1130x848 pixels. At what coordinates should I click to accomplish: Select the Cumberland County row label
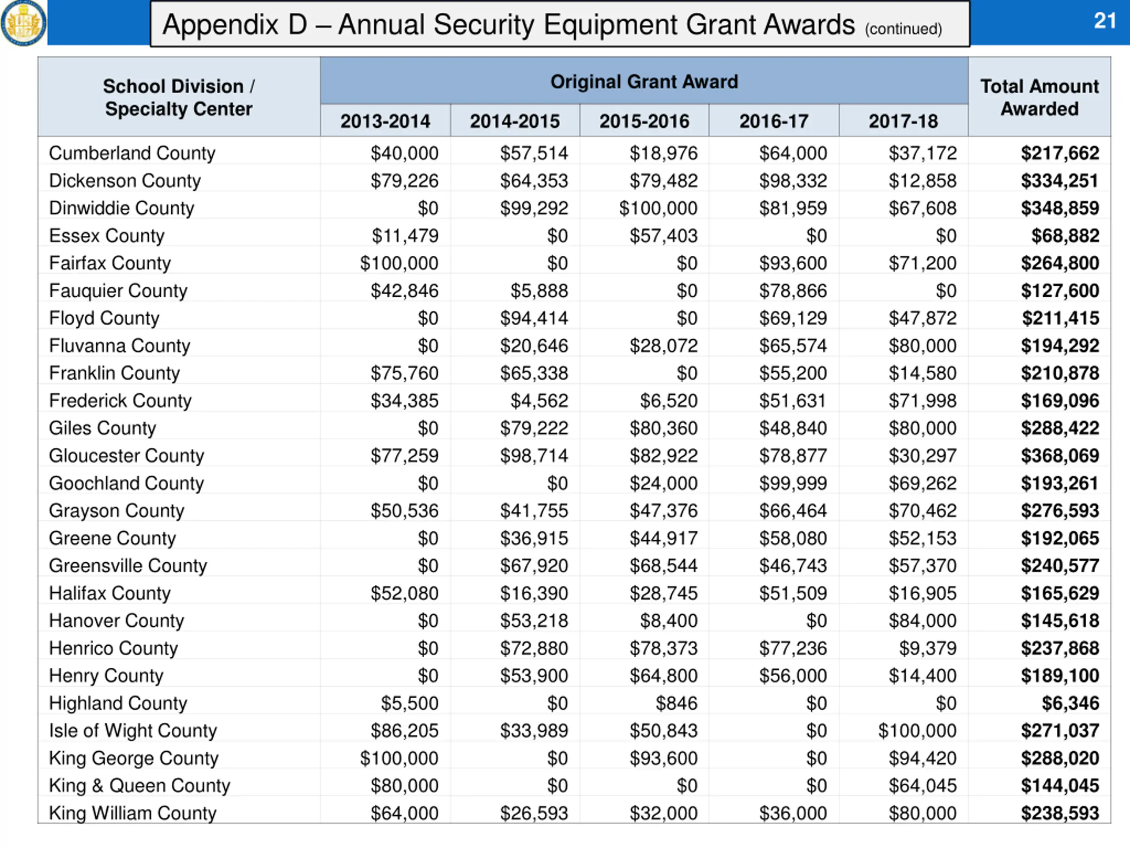[x=132, y=153]
